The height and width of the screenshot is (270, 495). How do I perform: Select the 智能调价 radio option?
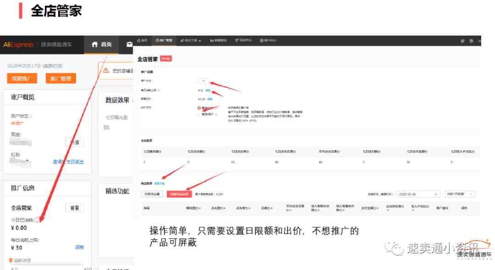(199, 114)
